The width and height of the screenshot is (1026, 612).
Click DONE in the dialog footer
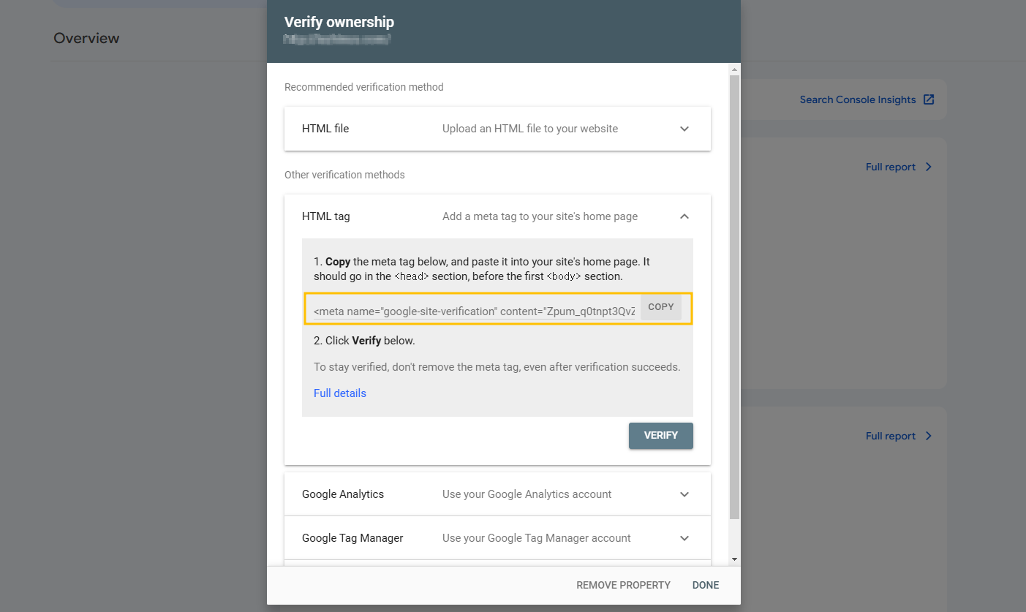pyautogui.click(x=706, y=585)
